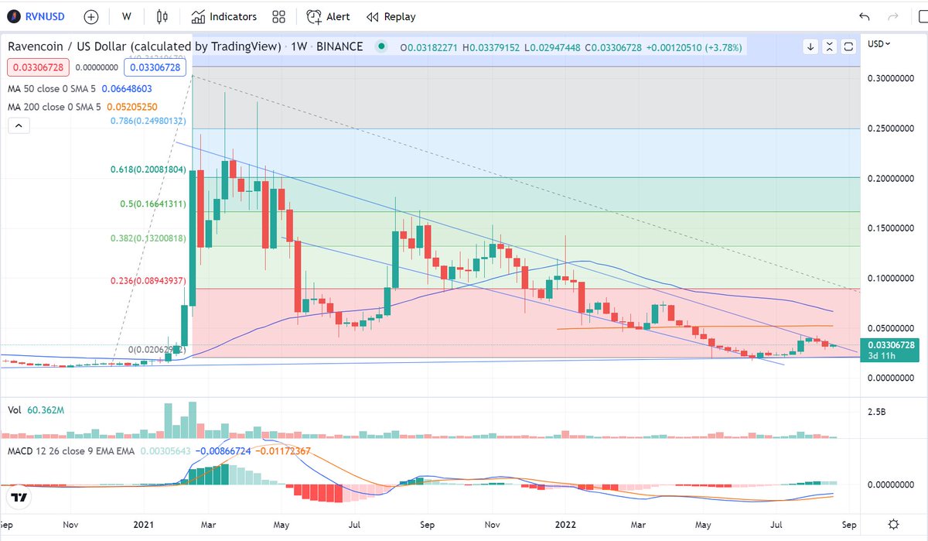The height and width of the screenshot is (541, 928).
Task: Open the W weekly interval selector
Action: [x=127, y=16]
